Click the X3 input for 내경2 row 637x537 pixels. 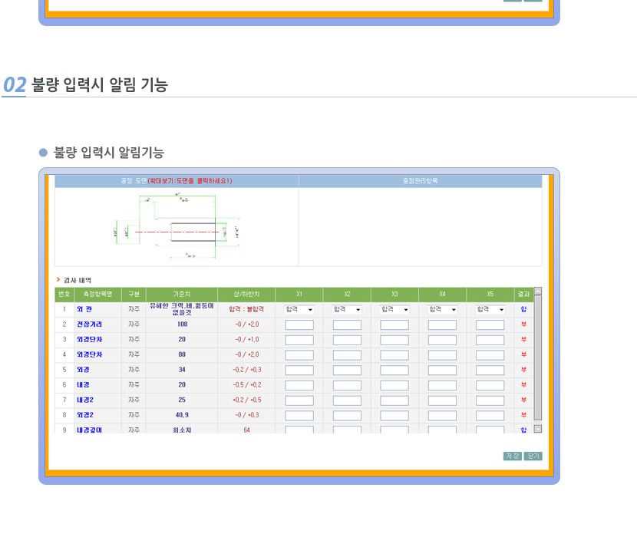394,400
